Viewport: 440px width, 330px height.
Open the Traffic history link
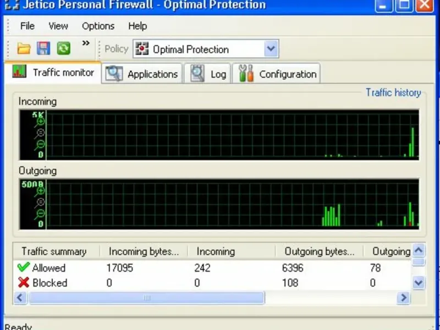393,92
